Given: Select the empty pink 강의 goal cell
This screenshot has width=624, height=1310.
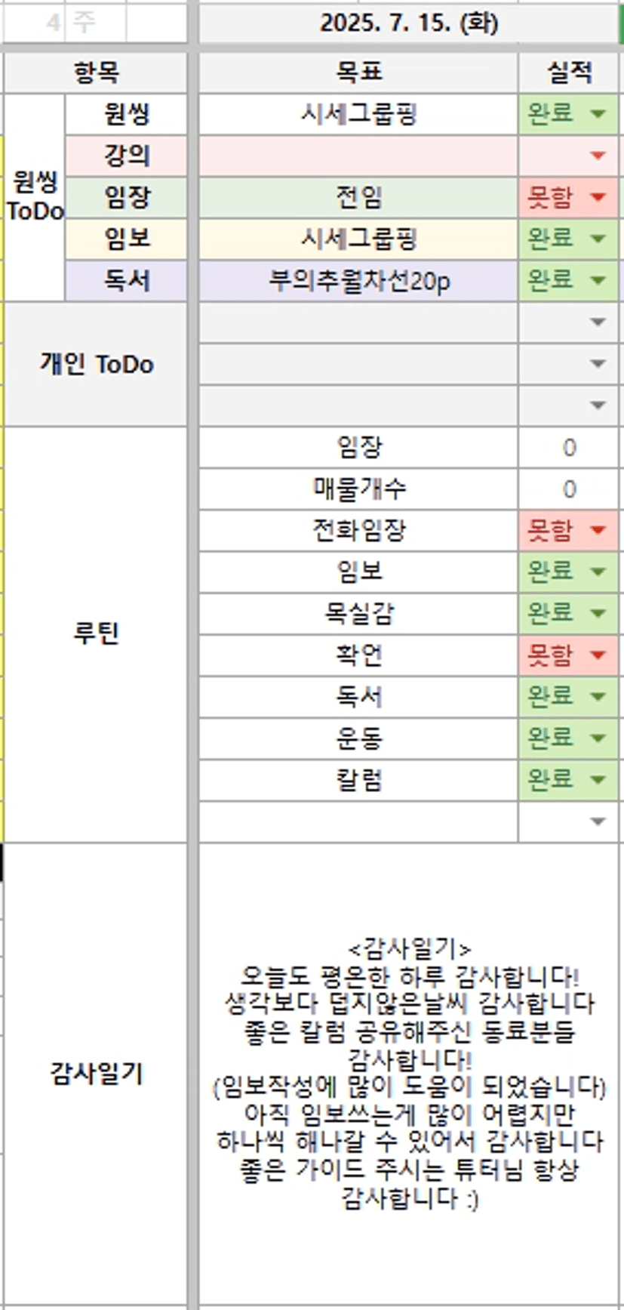Looking at the screenshot, I should pos(358,156).
